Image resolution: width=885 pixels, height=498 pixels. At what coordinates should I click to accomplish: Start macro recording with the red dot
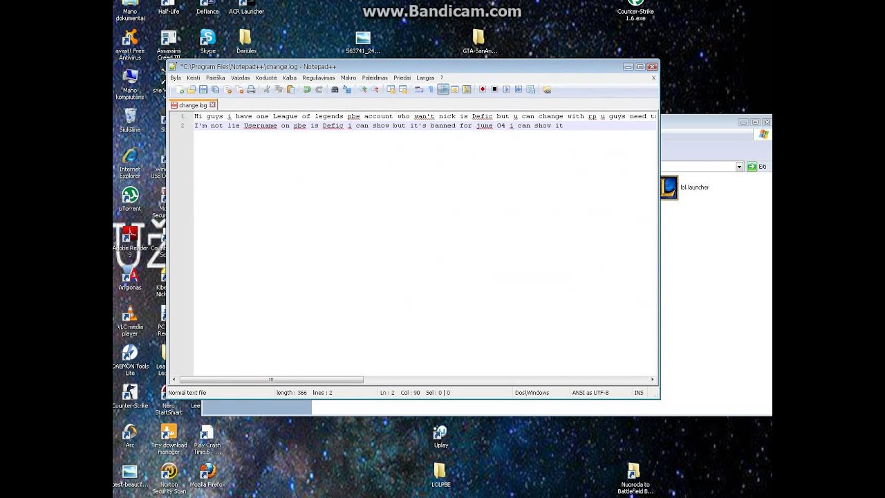pyautogui.click(x=483, y=89)
